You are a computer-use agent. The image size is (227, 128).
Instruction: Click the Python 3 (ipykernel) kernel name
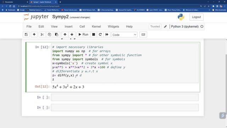185,27
